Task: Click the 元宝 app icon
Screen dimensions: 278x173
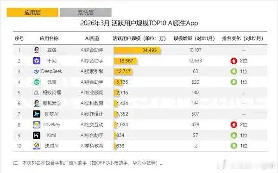Action: (37, 82)
